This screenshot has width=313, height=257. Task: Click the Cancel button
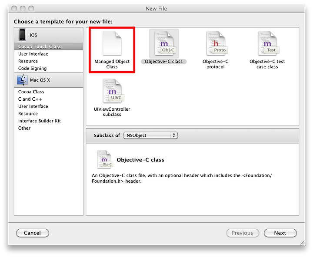click(x=33, y=233)
